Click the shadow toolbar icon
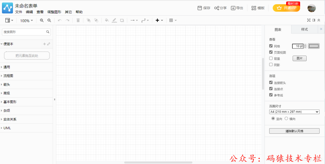 pyautogui.click(x=122, y=20)
